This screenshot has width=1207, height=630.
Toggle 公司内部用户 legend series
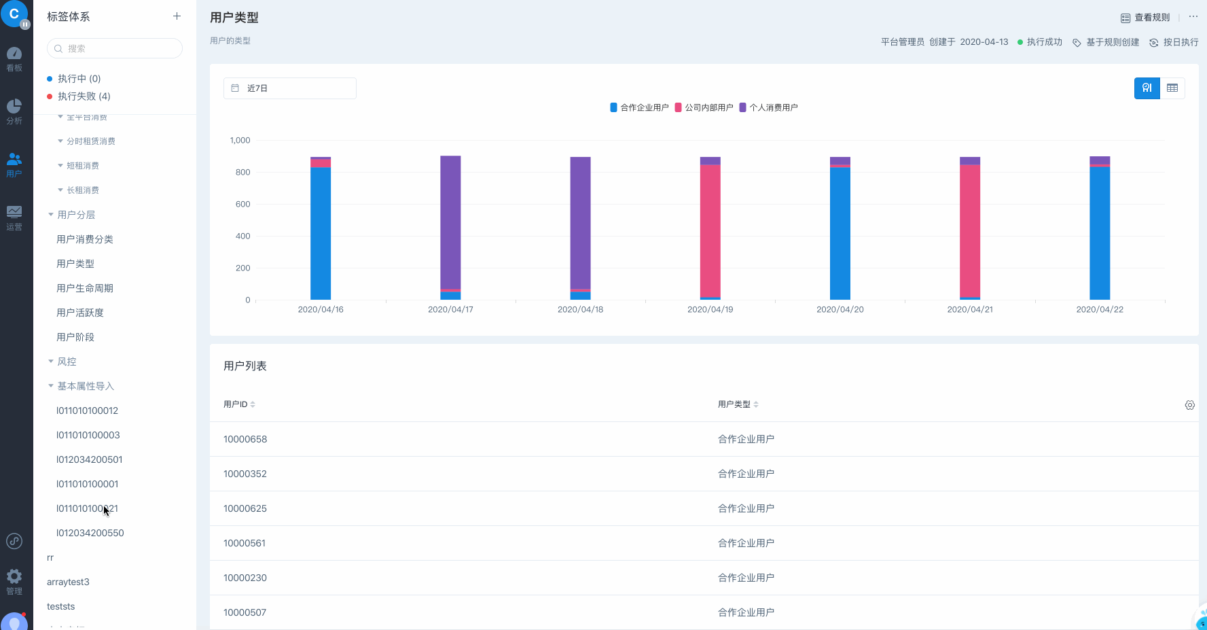point(704,107)
